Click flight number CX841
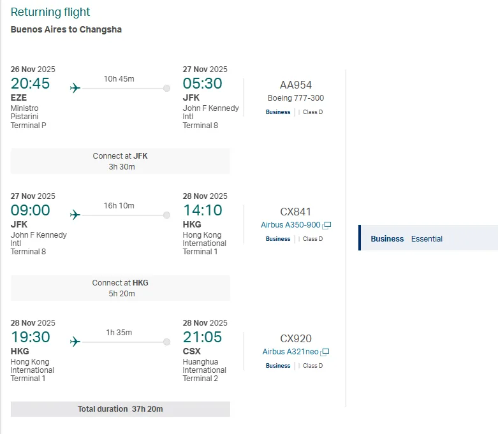 point(296,212)
